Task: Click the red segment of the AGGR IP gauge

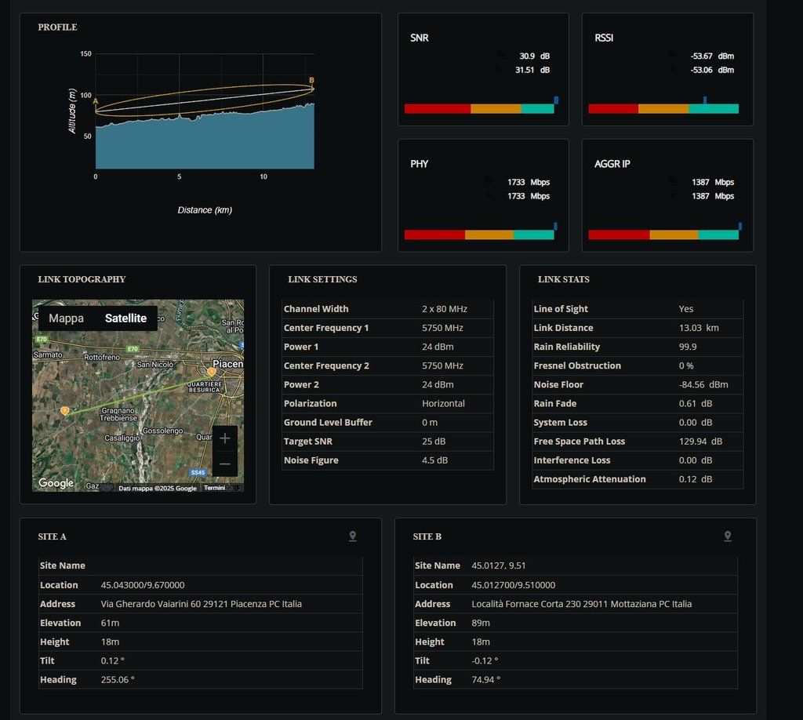Action: pos(619,235)
